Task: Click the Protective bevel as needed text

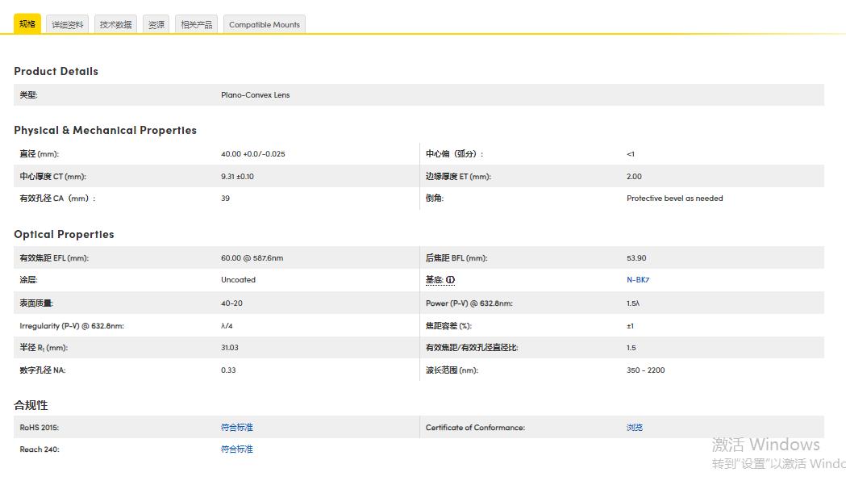Action: pyautogui.click(x=674, y=199)
